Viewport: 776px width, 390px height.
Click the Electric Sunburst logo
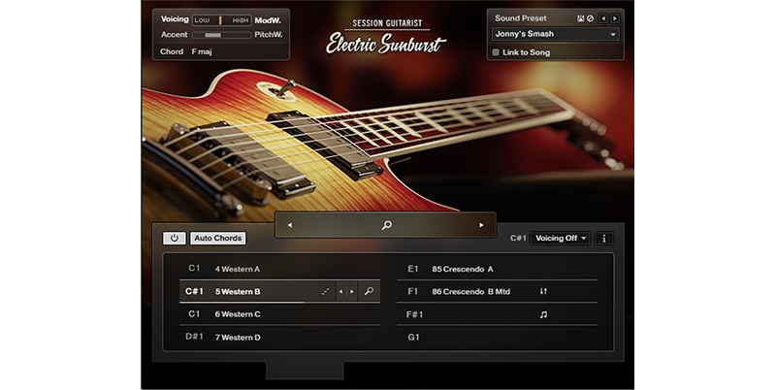tap(386, 44)
